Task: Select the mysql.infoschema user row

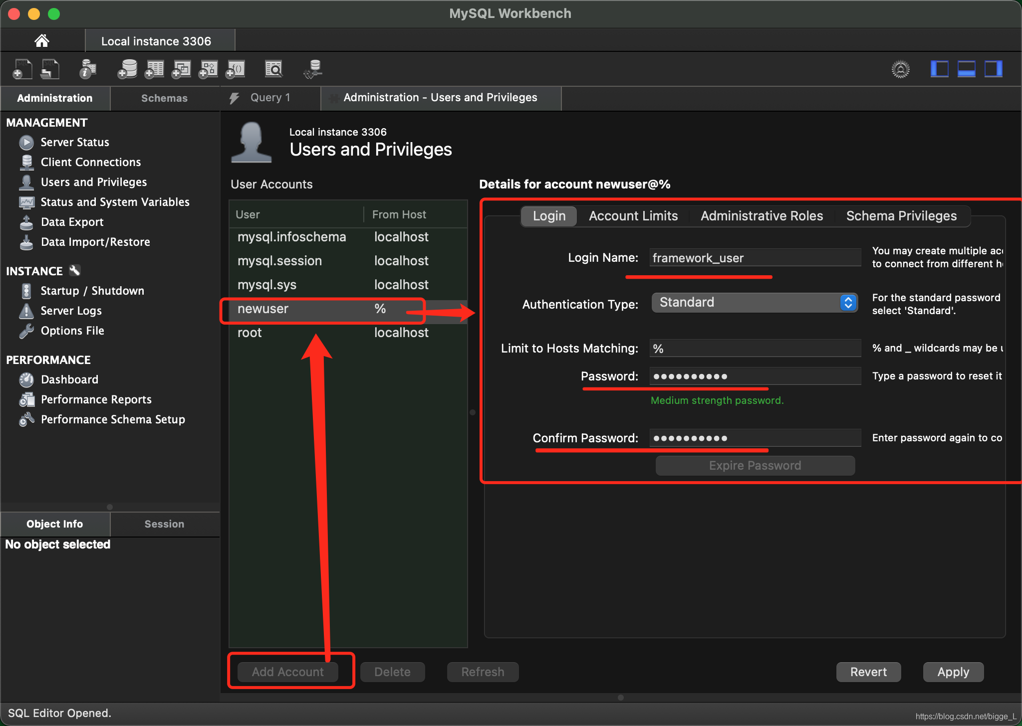Action: (348, 237)
